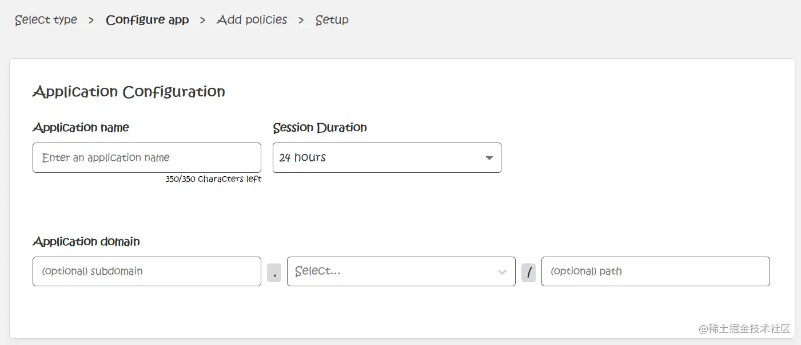Click the 350/350 characters left counter
This screenshot has width=801, height=345.
coord(213,179)
